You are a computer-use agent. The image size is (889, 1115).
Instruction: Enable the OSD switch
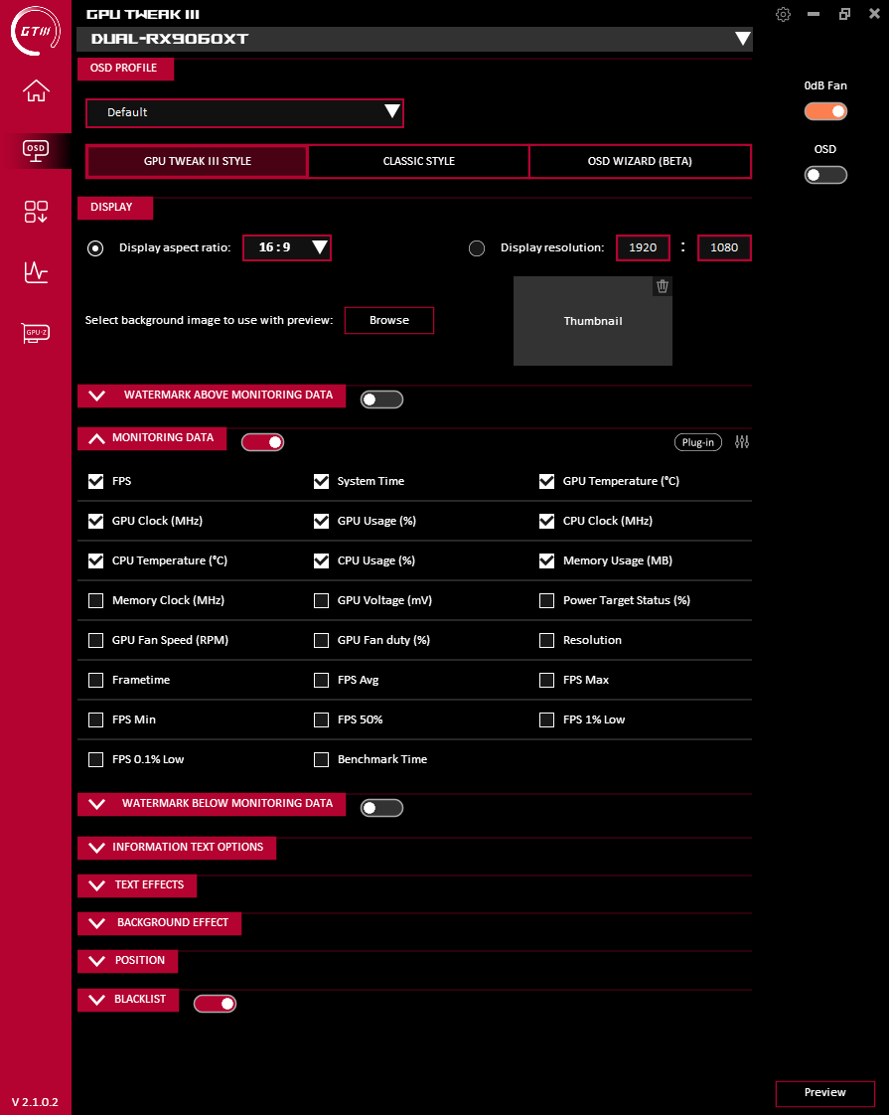pyautogui.click(x=825, y=175)
